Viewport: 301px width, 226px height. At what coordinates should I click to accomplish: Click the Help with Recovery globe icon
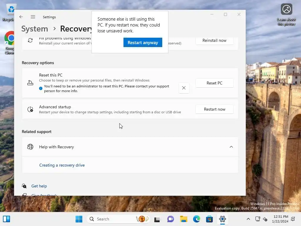[x=30, y=147]
